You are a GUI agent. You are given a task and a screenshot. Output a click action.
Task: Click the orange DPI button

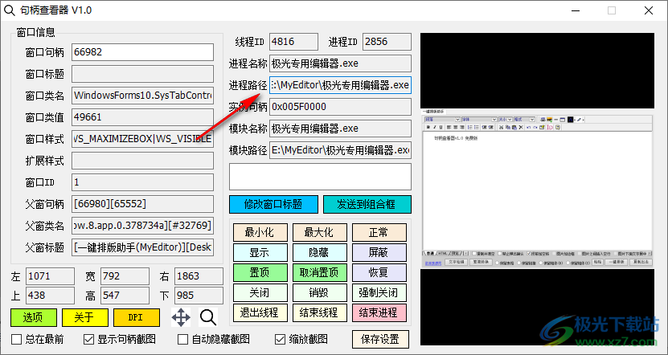click(x=137, y=317)
